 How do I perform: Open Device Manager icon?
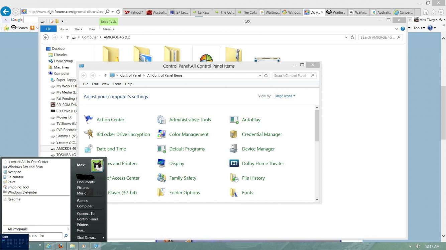(234, 149)
